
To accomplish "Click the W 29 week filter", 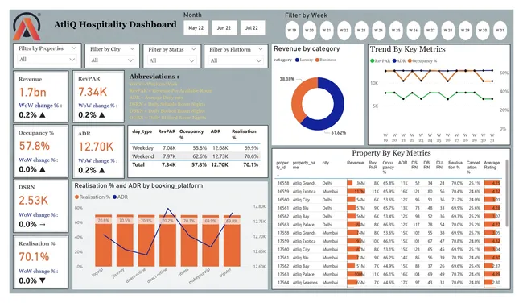I will [x=465, y=30].
